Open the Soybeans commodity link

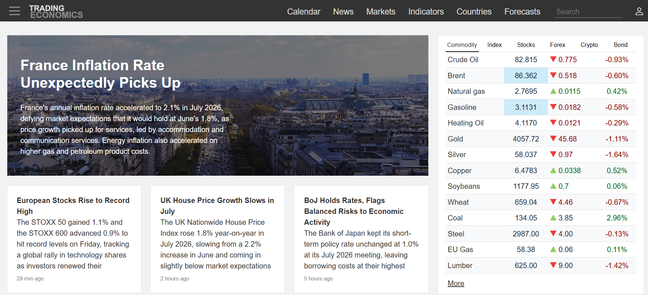pos(464,186)
